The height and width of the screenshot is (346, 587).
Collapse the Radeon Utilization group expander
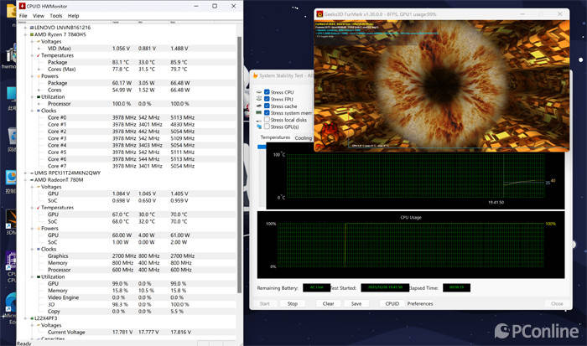32,276
